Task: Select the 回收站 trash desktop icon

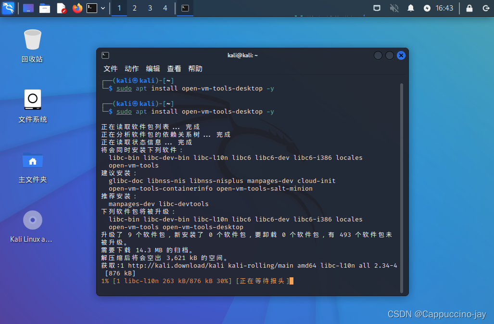Action: click(x=32, y=46)
